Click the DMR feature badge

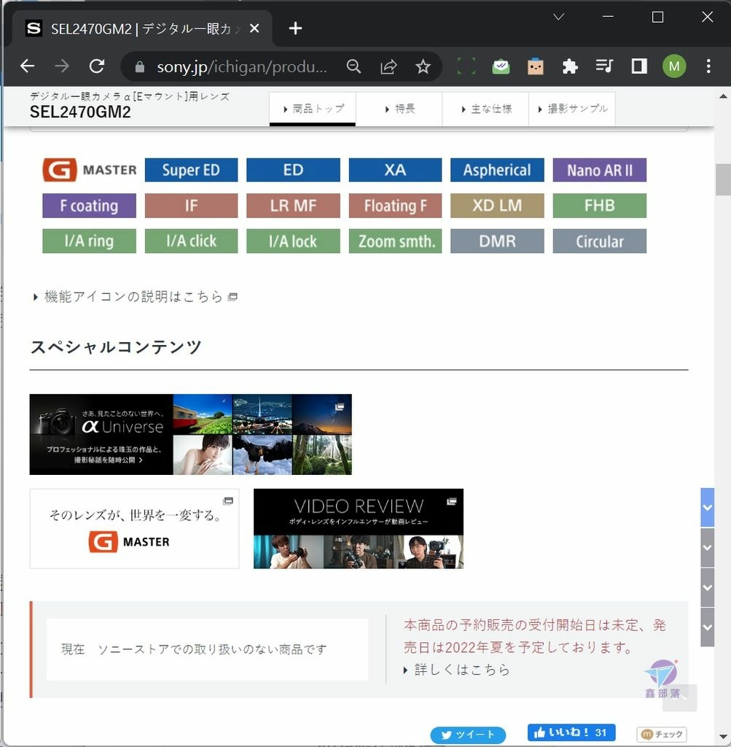[497, 241]
